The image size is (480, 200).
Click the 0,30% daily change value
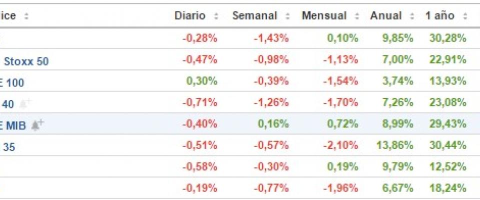pyautogui.click(x=201, y=81)
